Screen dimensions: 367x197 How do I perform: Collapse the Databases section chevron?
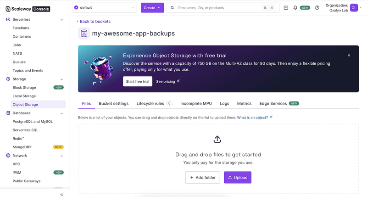click(61, 113)
